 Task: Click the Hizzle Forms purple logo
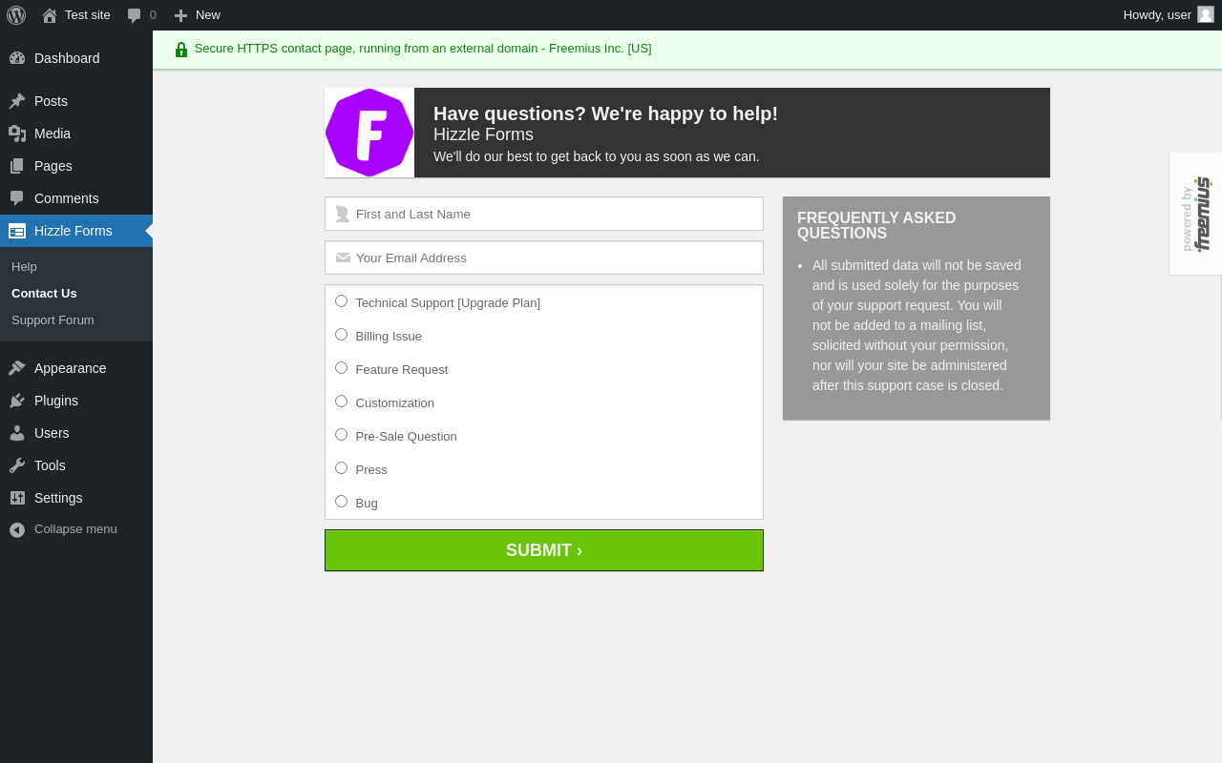pyautogui.click(x=369, y=133)
